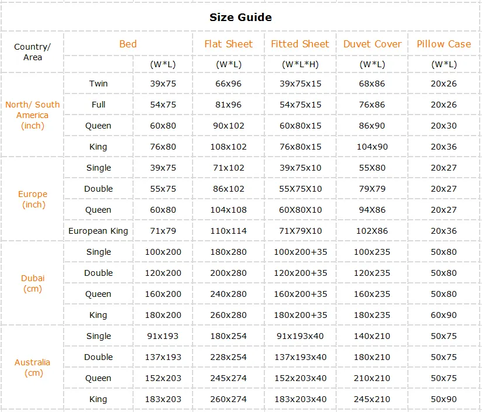
Task: Select the 71X79X10 fitted sheet cell
Action: pos(300,231)
